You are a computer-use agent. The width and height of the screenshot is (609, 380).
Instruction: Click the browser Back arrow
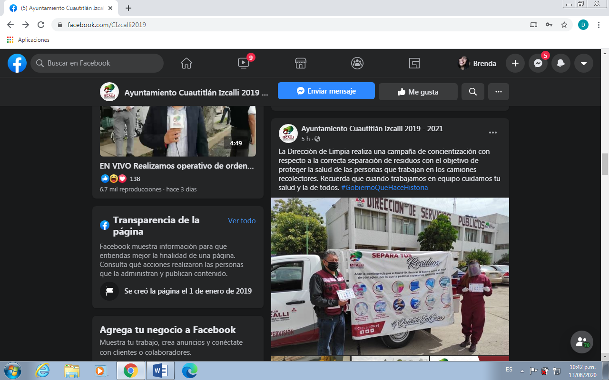[10, 25]
